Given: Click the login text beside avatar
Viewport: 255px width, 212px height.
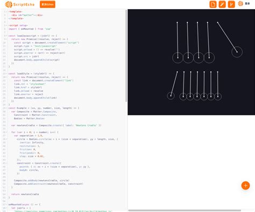Looking at the screenshot, I should click(247, 4).
